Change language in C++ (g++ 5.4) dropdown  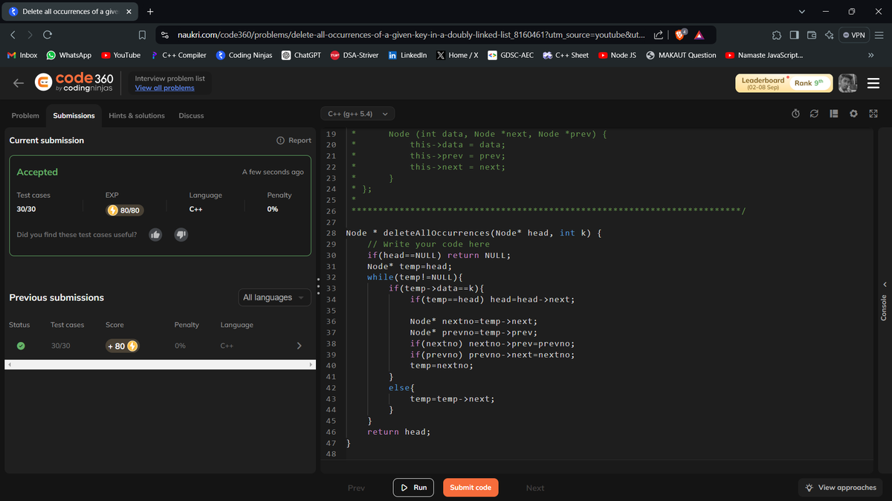tap(358, 114)
